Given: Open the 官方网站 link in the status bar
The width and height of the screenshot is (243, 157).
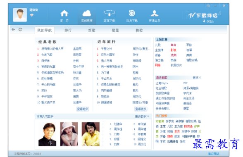Looking at the screenshot, I should point(214,154).
